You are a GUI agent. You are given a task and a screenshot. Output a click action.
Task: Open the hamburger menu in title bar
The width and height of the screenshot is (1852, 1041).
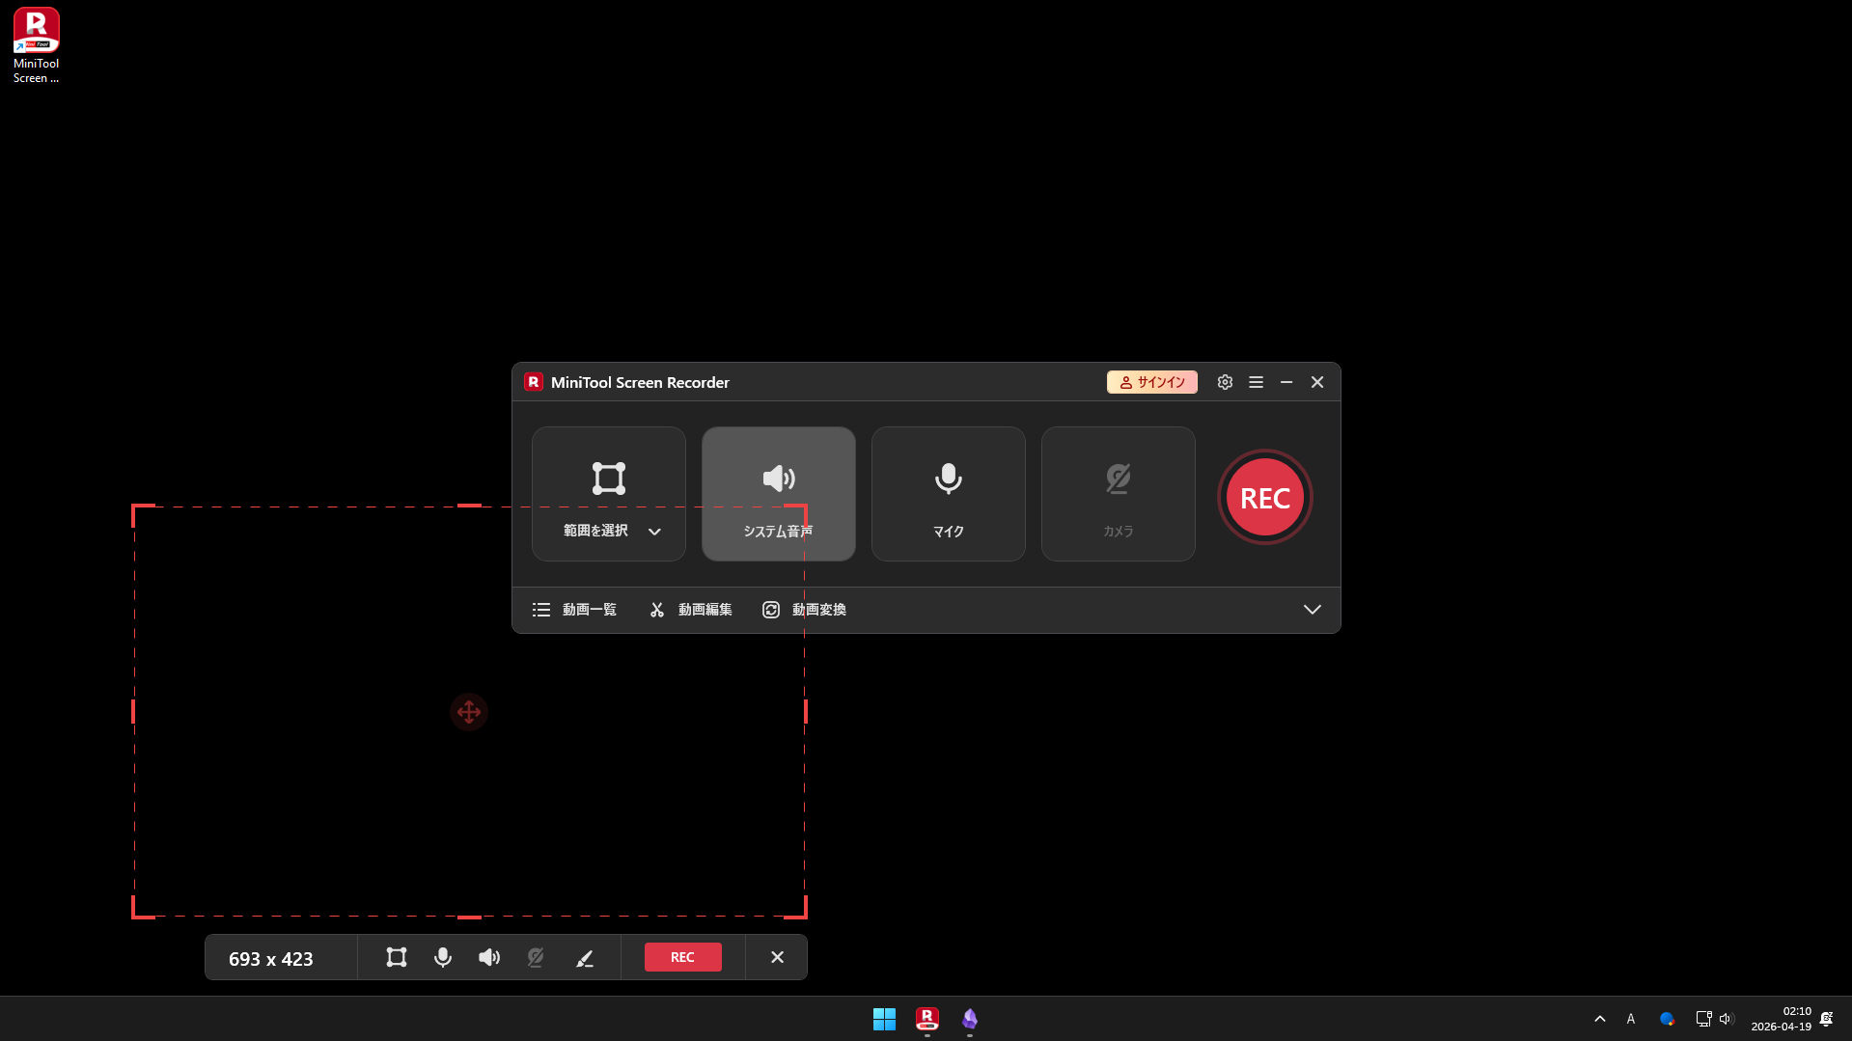pos(1256,382)
